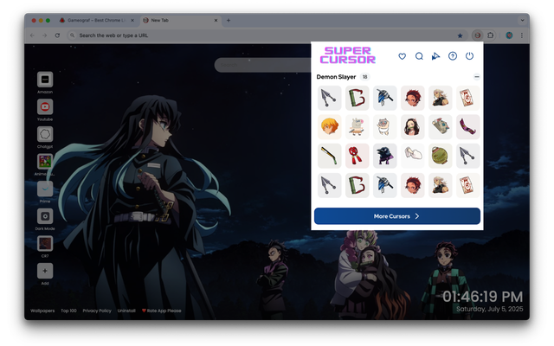Click the address bar URL field
Viewport: 554px width, 346px height.
(265, 35)
